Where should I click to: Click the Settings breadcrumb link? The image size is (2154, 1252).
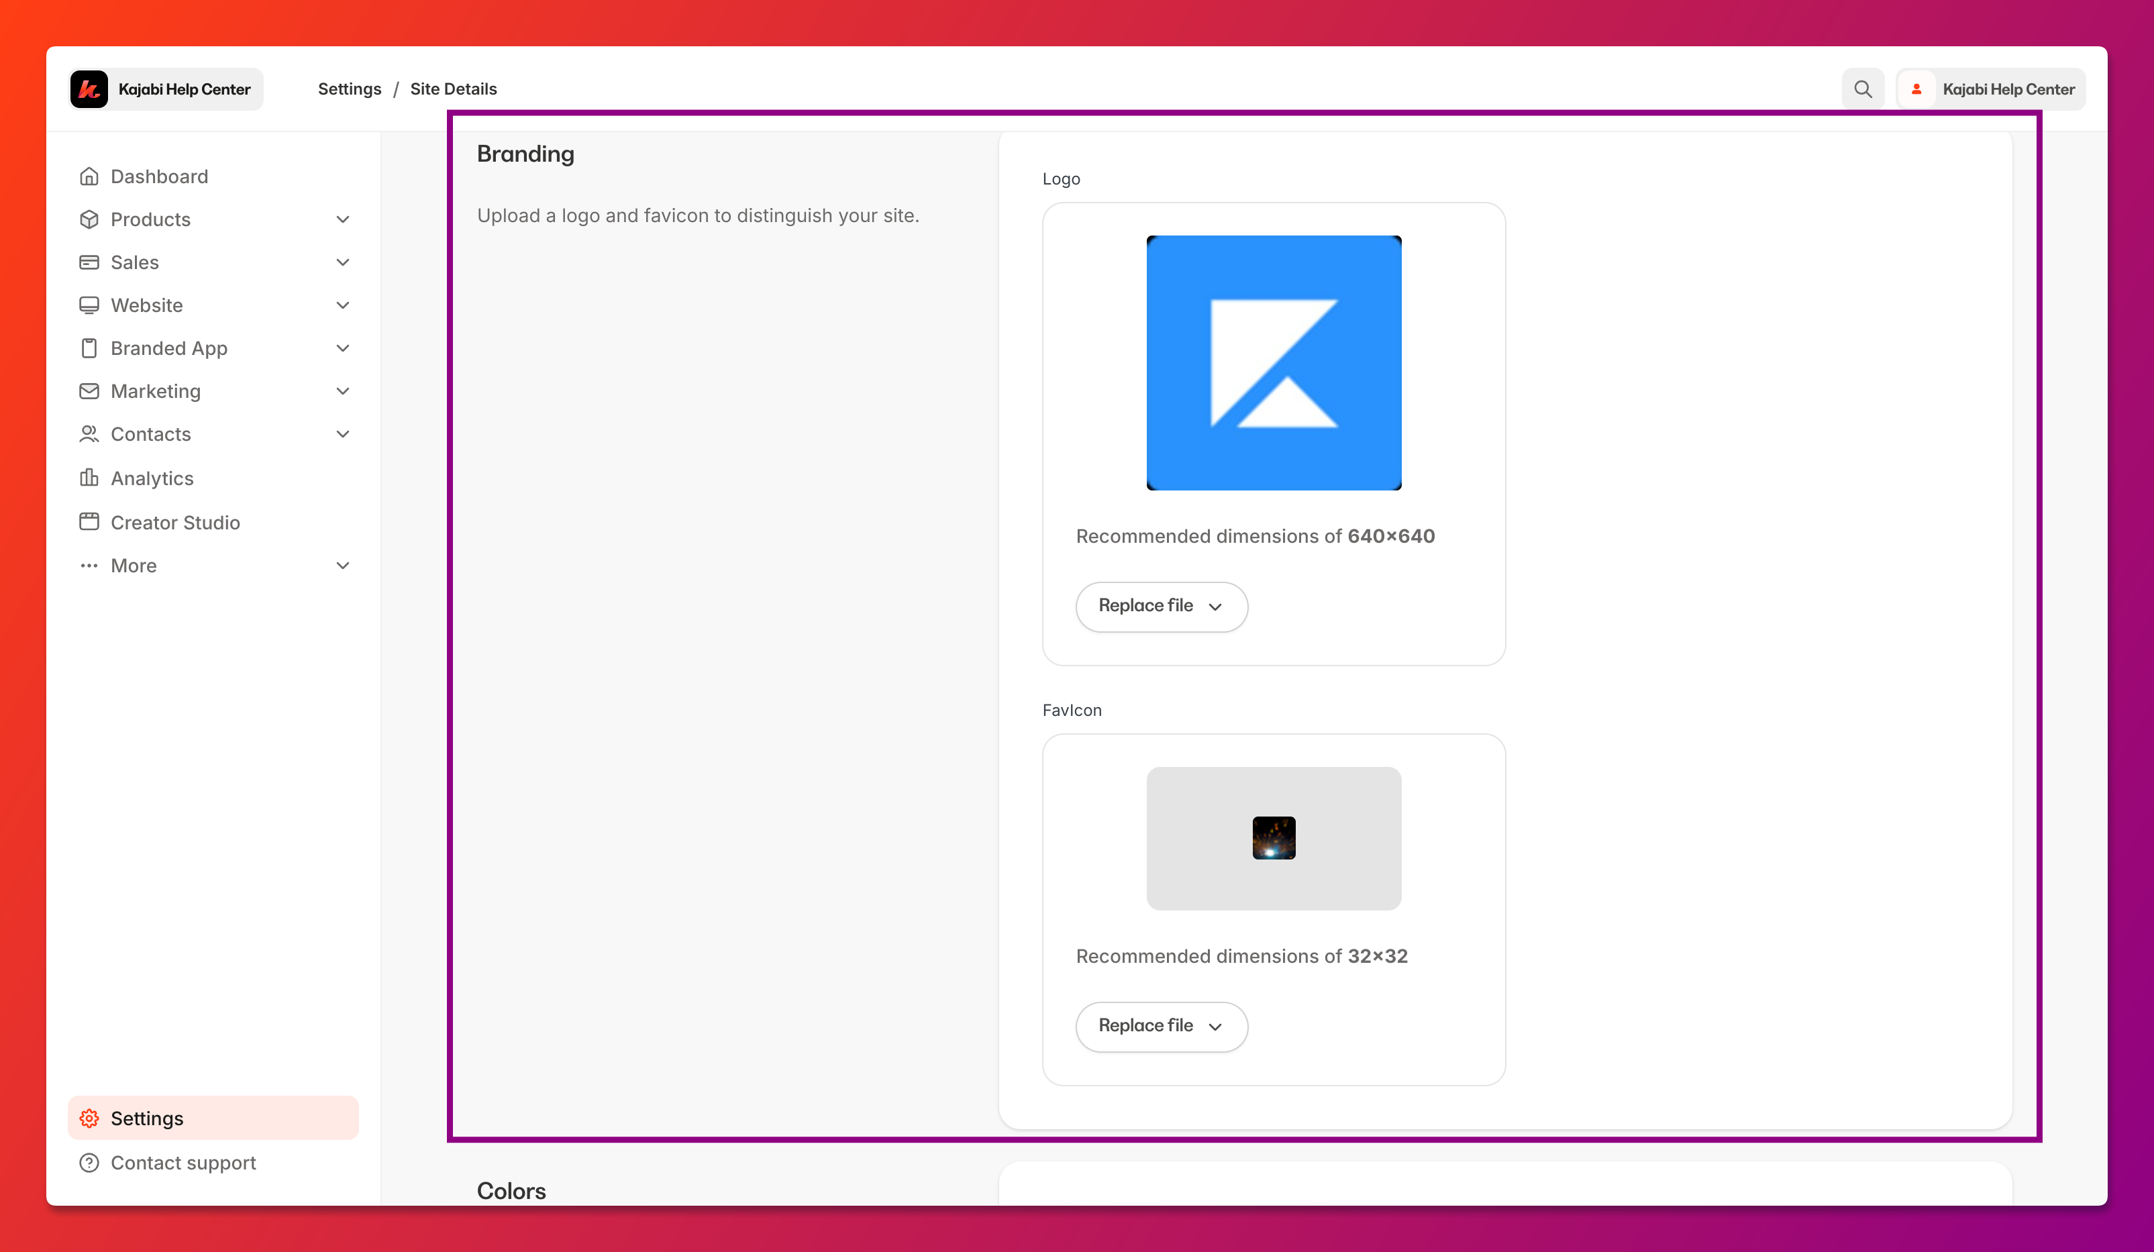[x=350, y=89]
